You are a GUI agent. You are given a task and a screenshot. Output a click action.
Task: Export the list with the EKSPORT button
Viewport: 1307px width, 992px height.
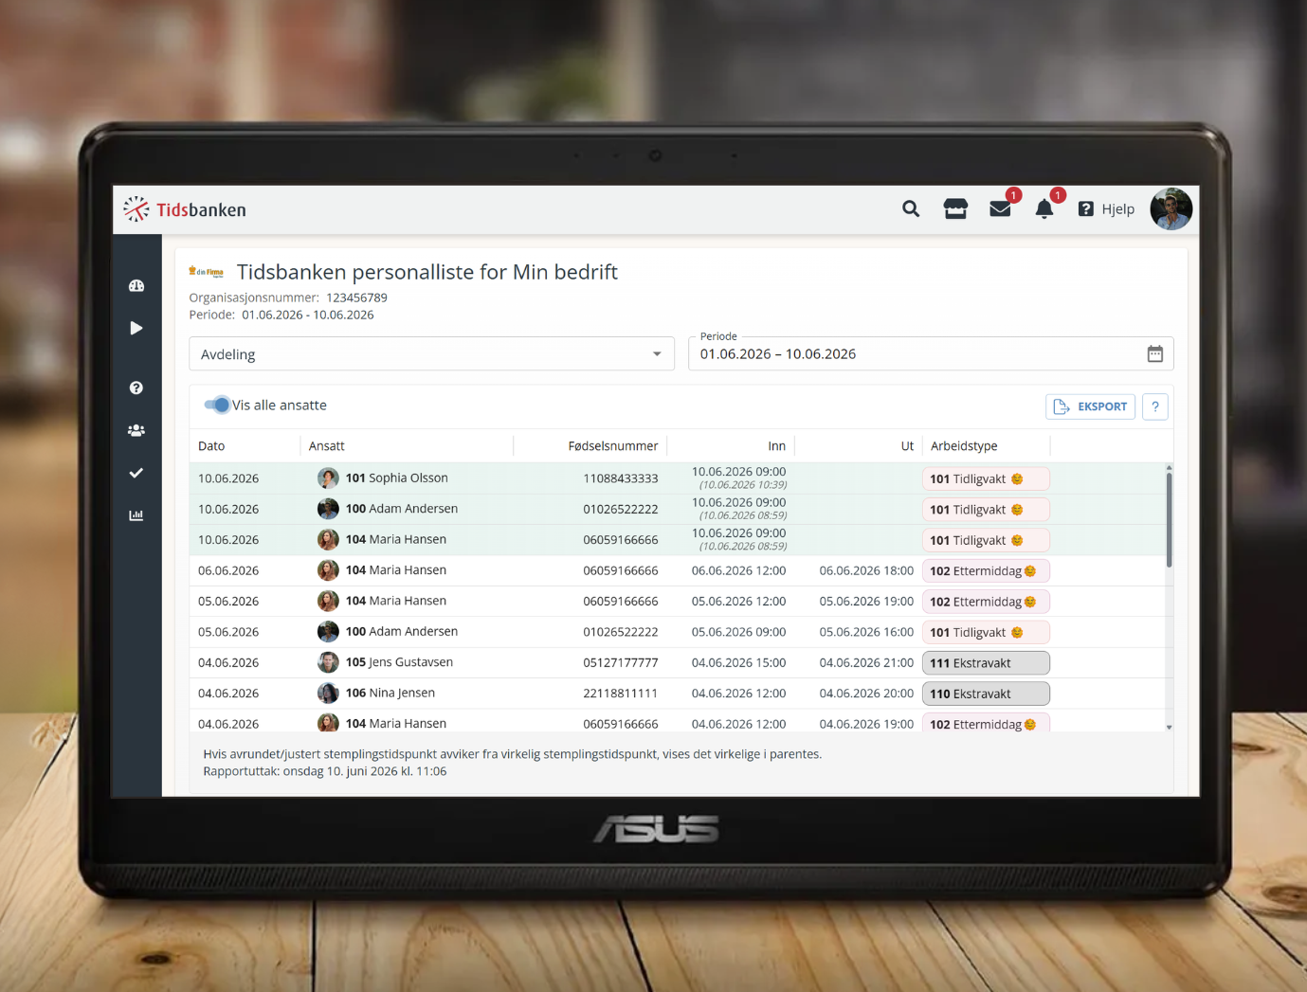point(1090,406)
